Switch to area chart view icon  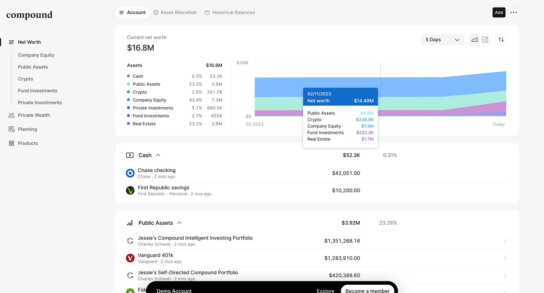[475, 40]
